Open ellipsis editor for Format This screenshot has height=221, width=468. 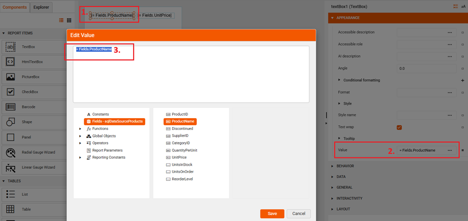tap(450, 92)
